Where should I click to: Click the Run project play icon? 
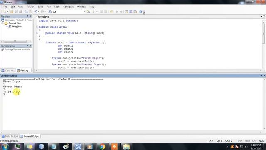94,12
